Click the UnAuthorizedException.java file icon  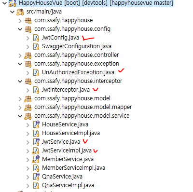36,73
